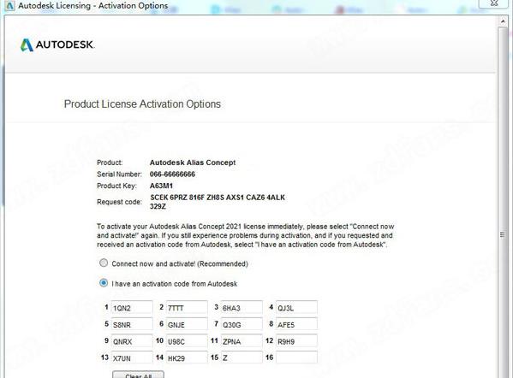Click the serial number 066-66666666
This screenshot has height=378, width=513.
pyautogui.click(x=172, y=174)
